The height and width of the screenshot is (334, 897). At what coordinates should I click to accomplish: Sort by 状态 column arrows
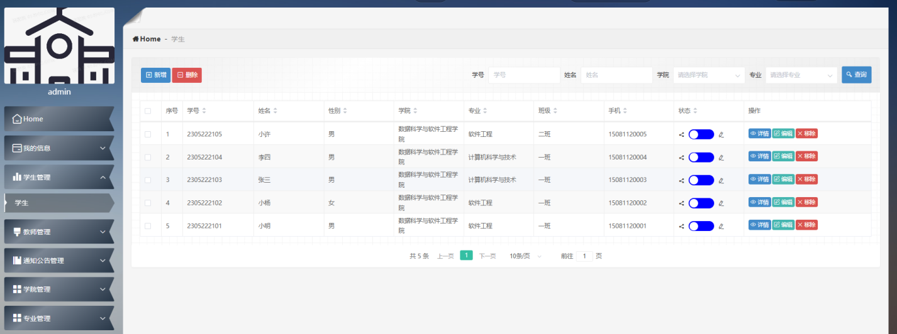coord(695,110)
